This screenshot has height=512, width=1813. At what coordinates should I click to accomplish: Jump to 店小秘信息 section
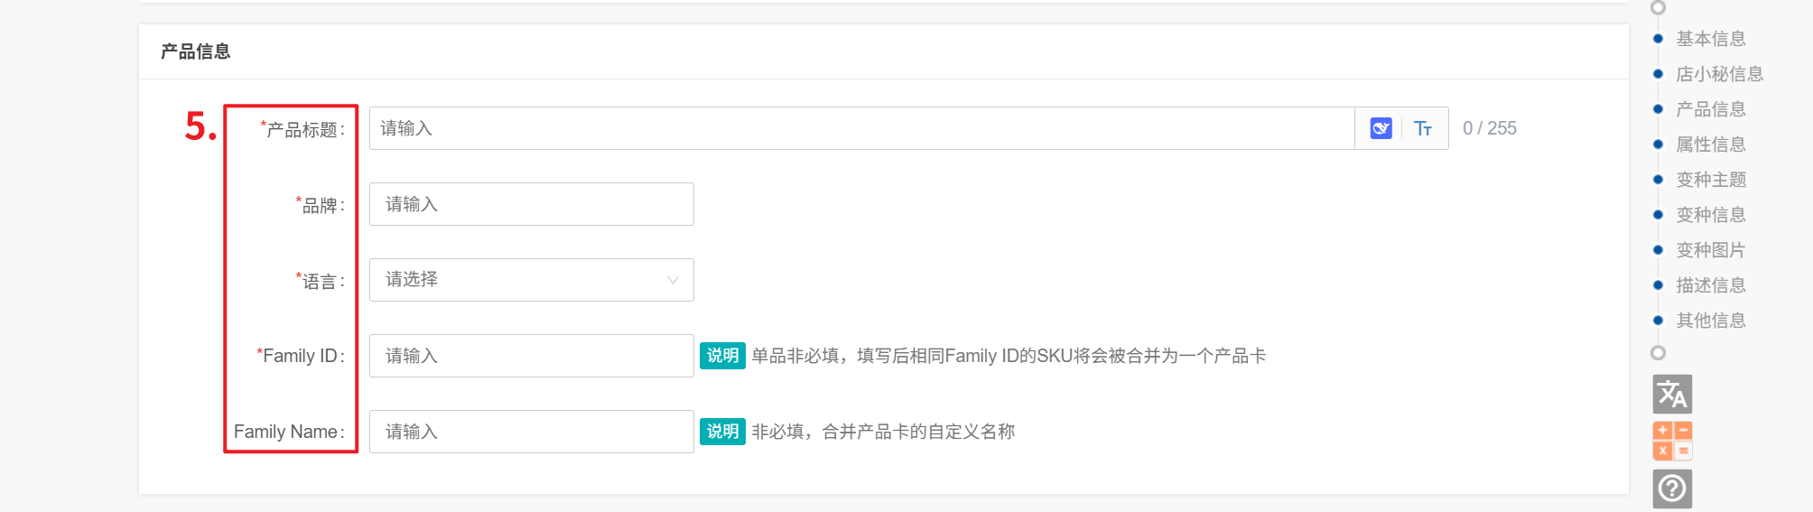click(x=1719, y=74)
